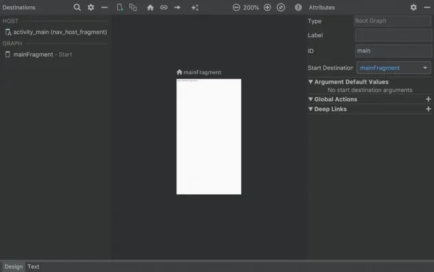Zoom in with the plus circle icon
This screenshot has height=272, width=434.
267,8
